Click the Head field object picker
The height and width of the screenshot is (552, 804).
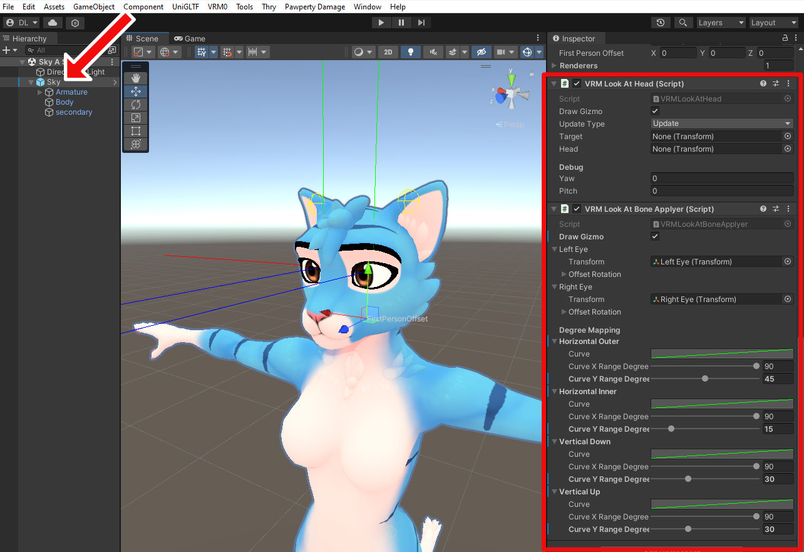click(x=788, y=148)
